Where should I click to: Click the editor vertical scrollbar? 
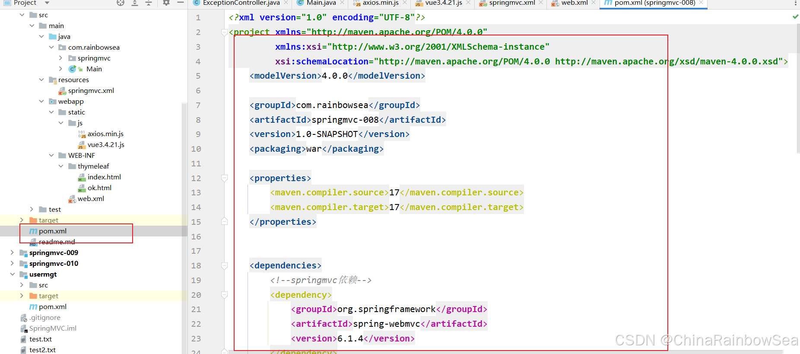point(797,89)
